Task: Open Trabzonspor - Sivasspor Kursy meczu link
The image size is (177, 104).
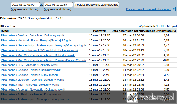Action: coord(35,100)
